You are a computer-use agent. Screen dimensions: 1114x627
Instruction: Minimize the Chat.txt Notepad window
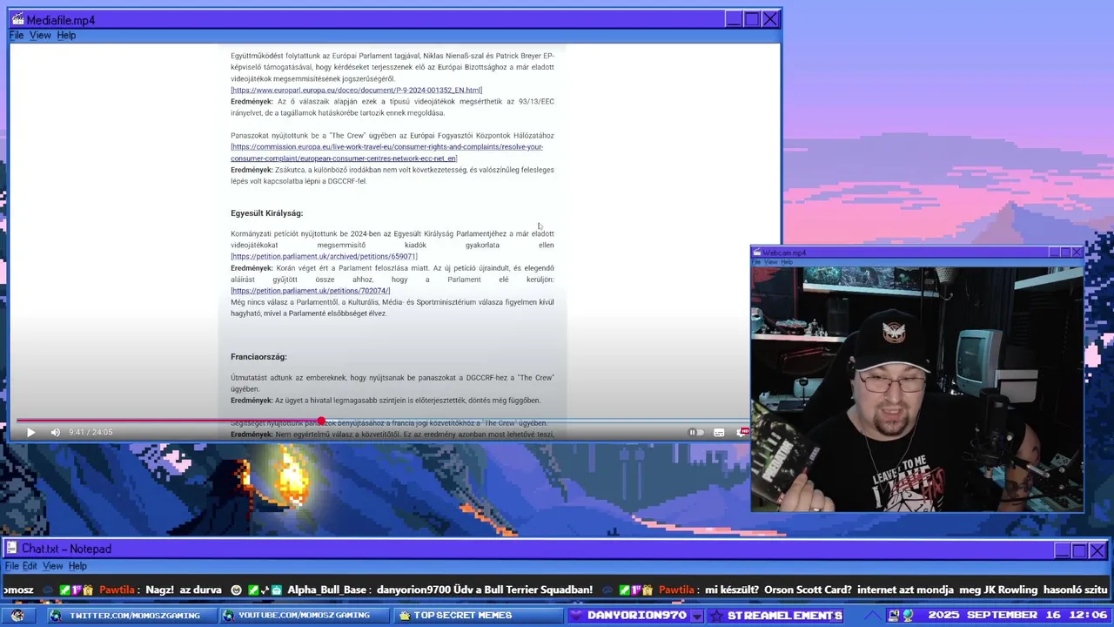tap(1062, 550)
